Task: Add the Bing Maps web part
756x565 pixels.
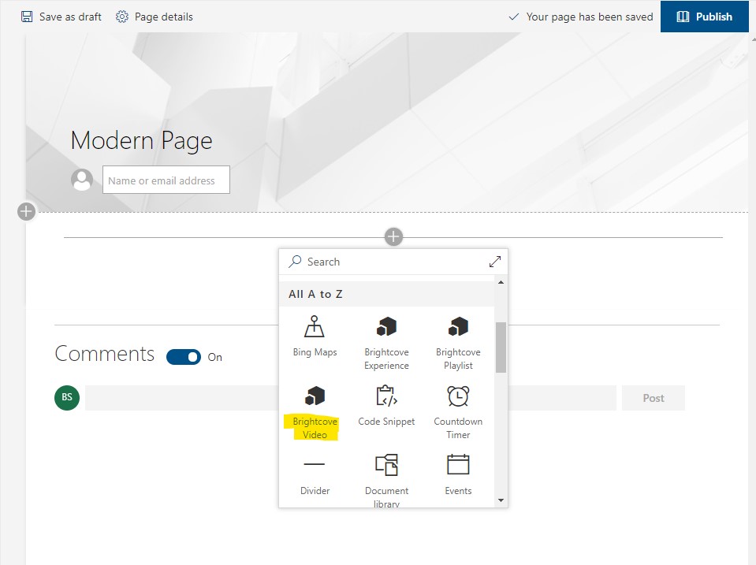Action: (x=315, y=336)
